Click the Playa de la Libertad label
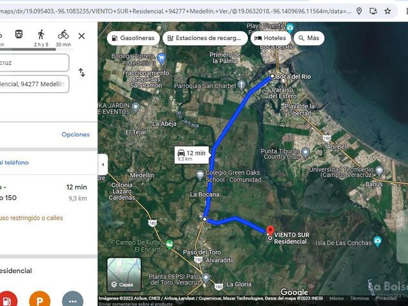This screenshot has width=408, height=306. [x=299, y=110]
